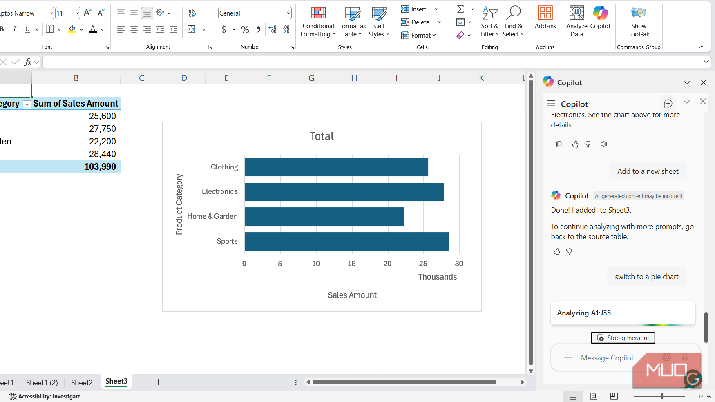Click Delete cells button

click(416, 22)
